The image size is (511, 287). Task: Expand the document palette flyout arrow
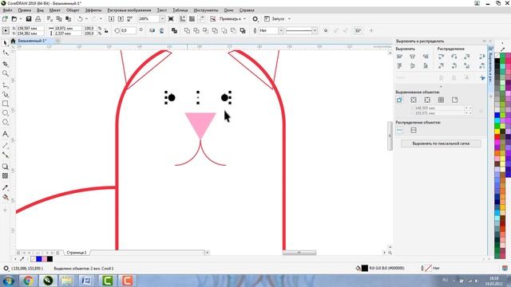[15, 259]
